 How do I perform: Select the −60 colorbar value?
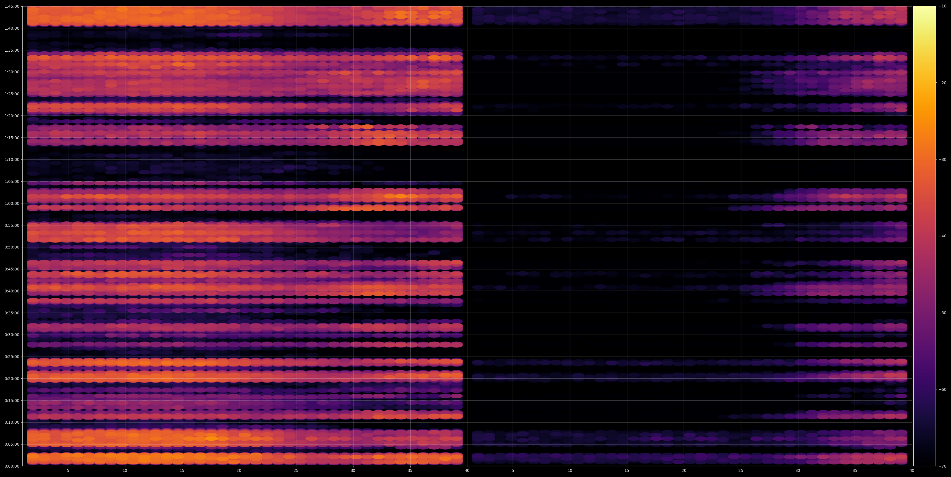(942, 390)
